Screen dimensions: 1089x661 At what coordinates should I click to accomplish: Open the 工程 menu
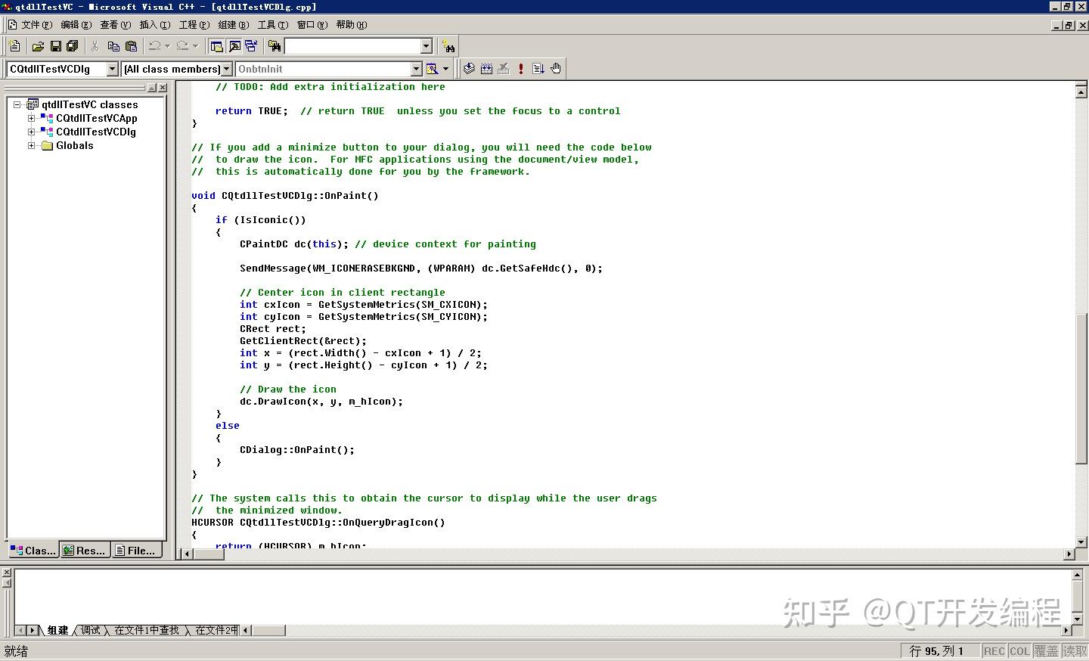pos(192,24)
